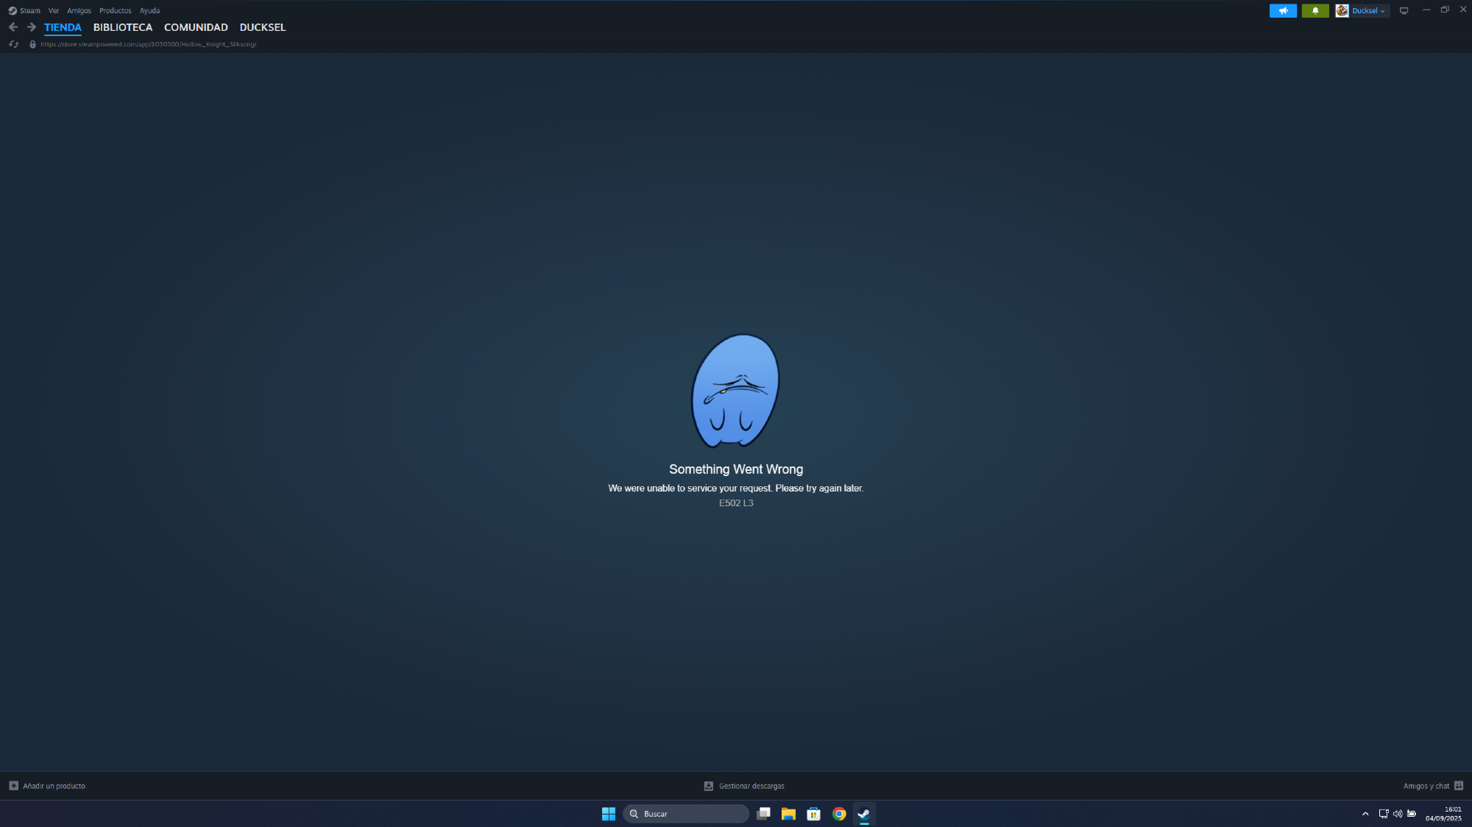This screenshot has height=827, width=1472.
Task: Click the Windows taskbar Buscar search box
Action: tap(686, 814)
